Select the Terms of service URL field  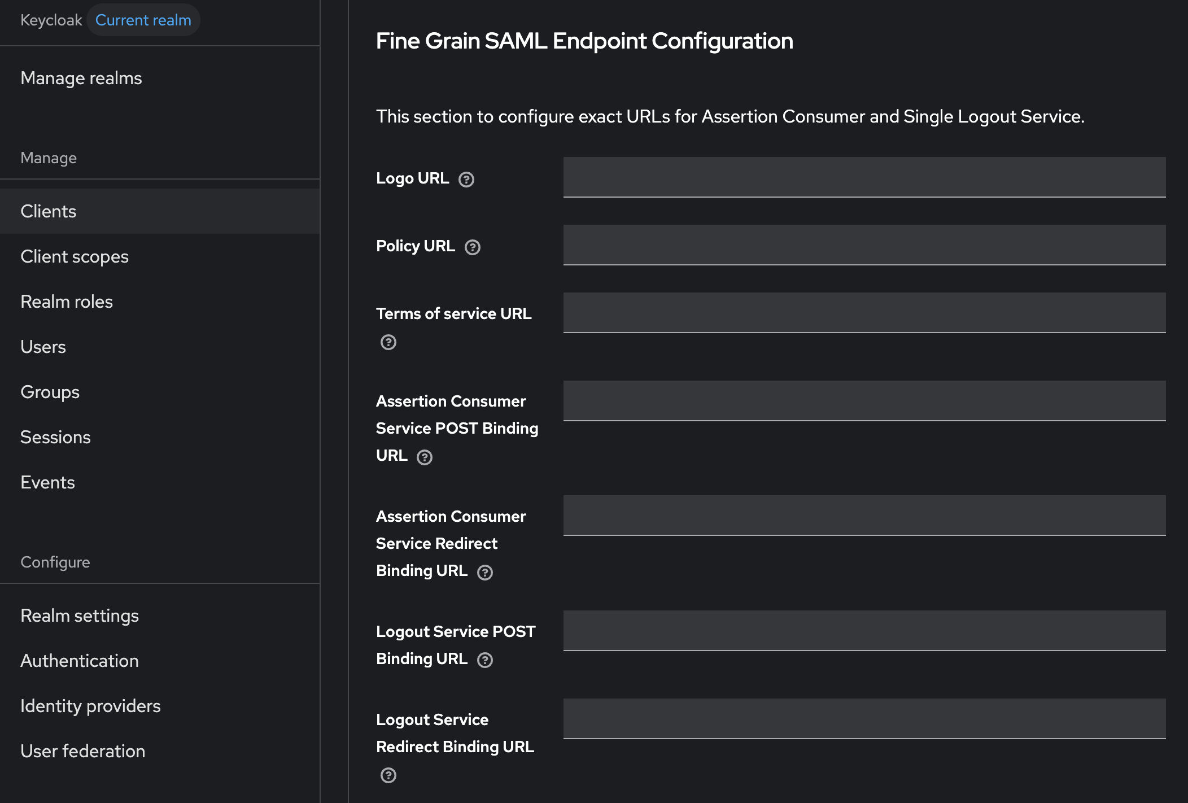tap(864, 313)
